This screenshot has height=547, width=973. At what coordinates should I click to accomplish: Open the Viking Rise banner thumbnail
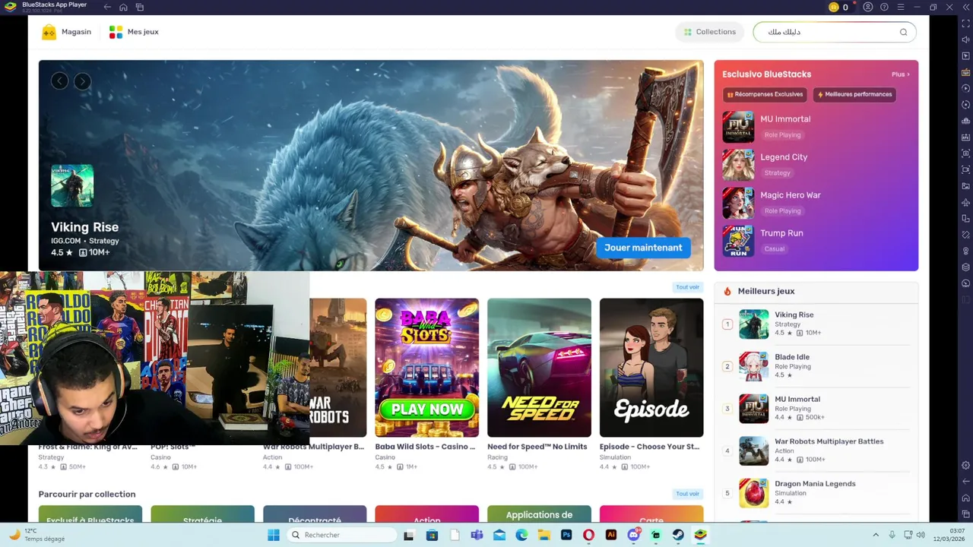pyautogui.click(x=72, y=185)
